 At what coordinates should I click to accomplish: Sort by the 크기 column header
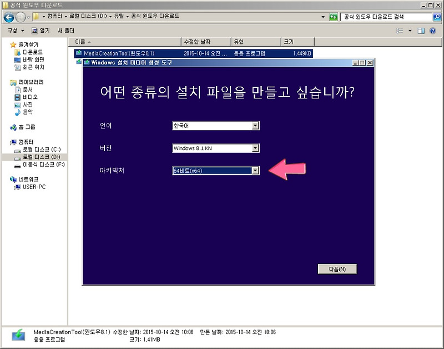coord(297,42)
